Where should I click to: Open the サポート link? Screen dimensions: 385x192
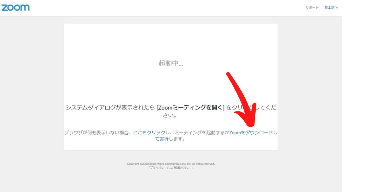312,7
